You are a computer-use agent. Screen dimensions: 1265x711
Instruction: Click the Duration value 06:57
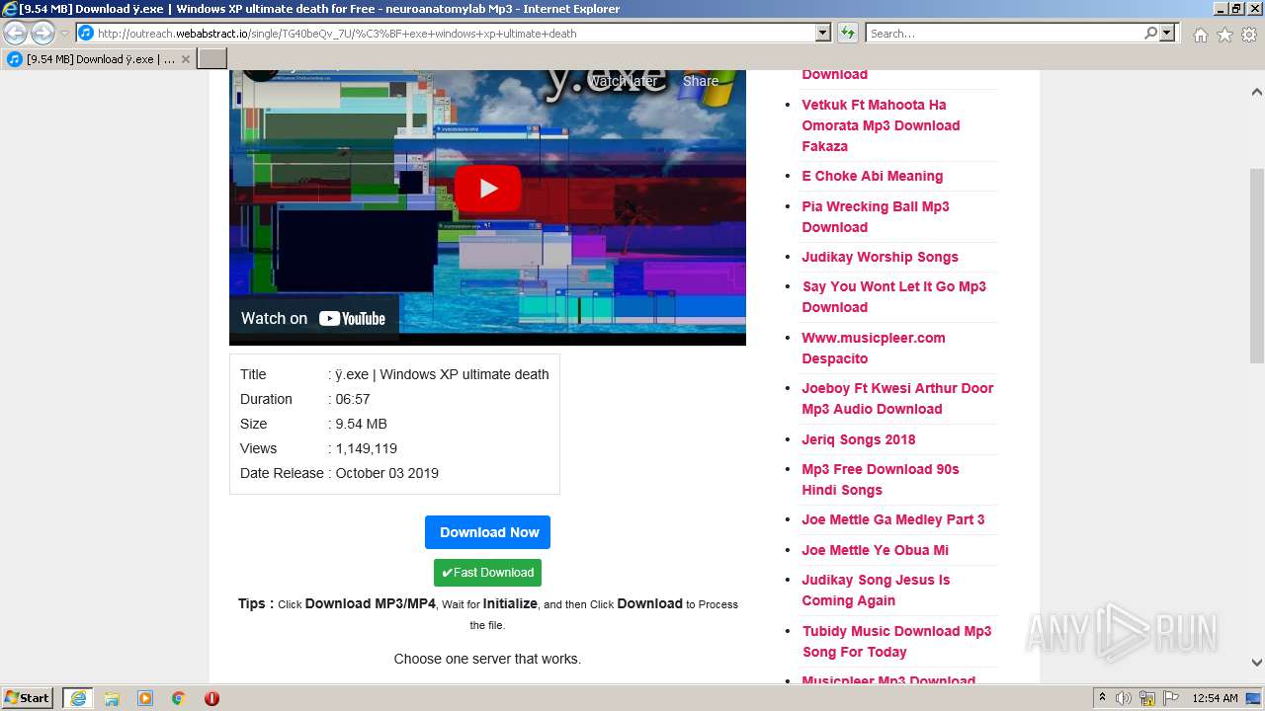(x=353, y=399)
